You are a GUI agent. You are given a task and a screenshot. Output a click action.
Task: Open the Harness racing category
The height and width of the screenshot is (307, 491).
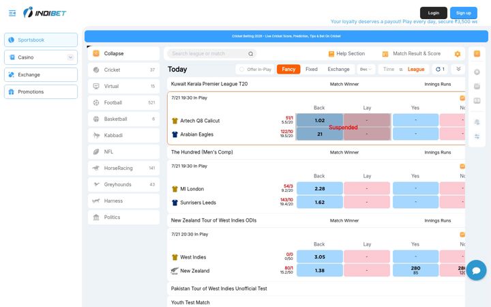(123, 201)
